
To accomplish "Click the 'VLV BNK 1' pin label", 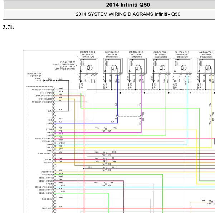I will click(47, 142).
